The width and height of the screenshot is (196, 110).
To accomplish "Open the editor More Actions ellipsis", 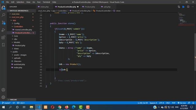I will tap(193, 7).
